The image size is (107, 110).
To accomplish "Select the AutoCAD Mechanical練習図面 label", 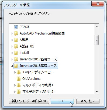I will [x=42, y=33].
